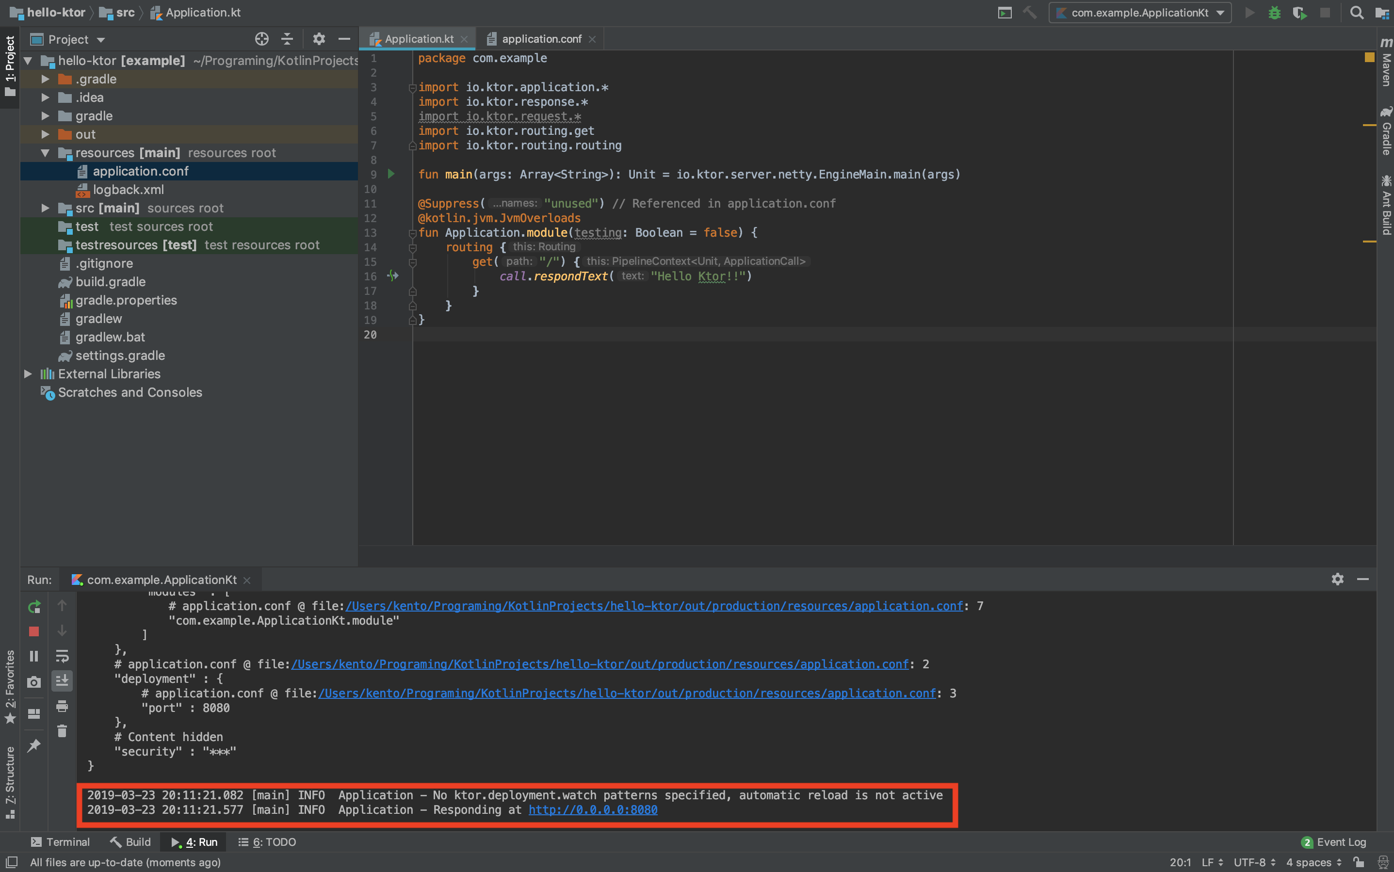Click the yellow warning indicator square in editor
The height and width of the screenshot is (872, 1394).
pos(1369,57)
